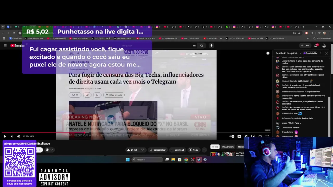The width and height of the screenshot is (333, 187).
Task: Like the video with 26 mil
Action: pos(132,150)
